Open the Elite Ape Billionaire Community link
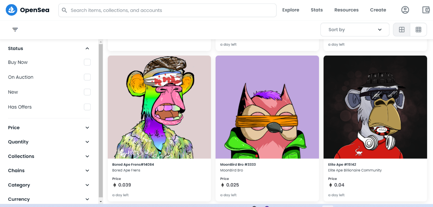433x207 pixels. coord(355,170)
